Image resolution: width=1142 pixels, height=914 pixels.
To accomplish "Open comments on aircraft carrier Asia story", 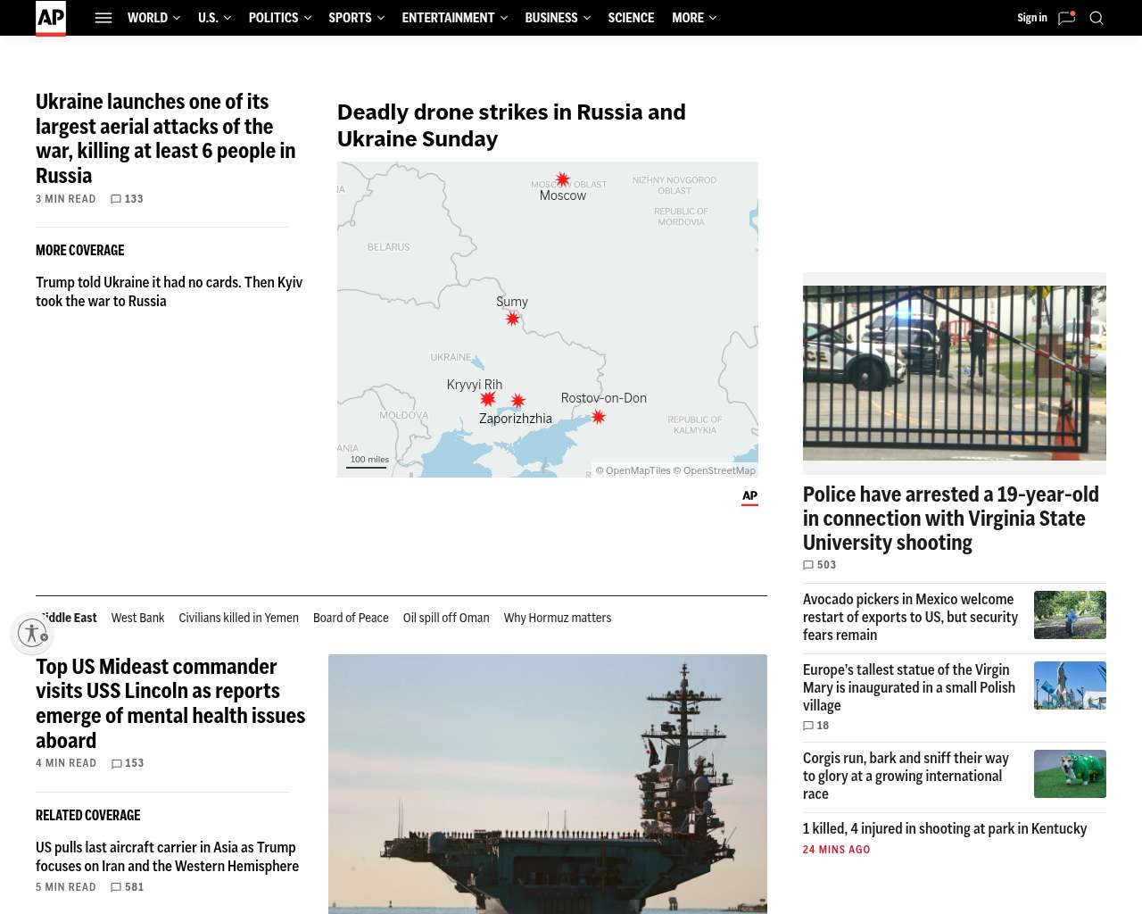I will (127, 887).
